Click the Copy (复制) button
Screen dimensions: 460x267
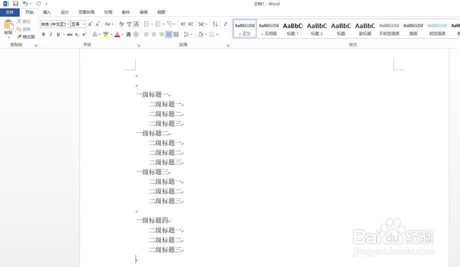coord(24,29)
